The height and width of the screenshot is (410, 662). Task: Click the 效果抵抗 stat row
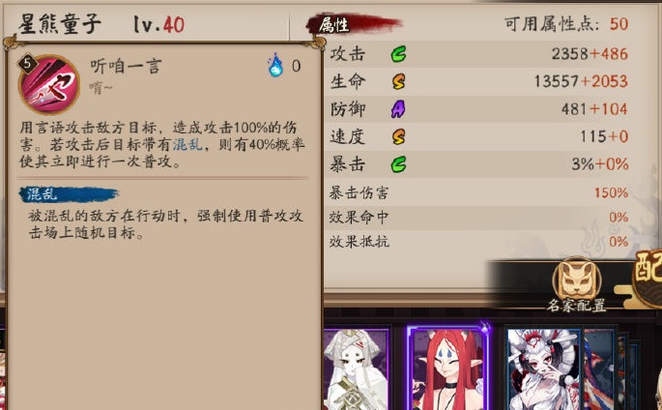pyautogui.click(x=478, y=242)
